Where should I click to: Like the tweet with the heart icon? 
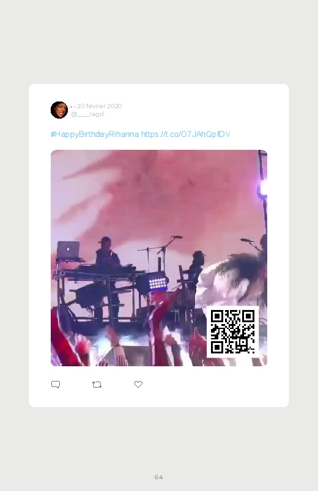click(x=138, y=384)
